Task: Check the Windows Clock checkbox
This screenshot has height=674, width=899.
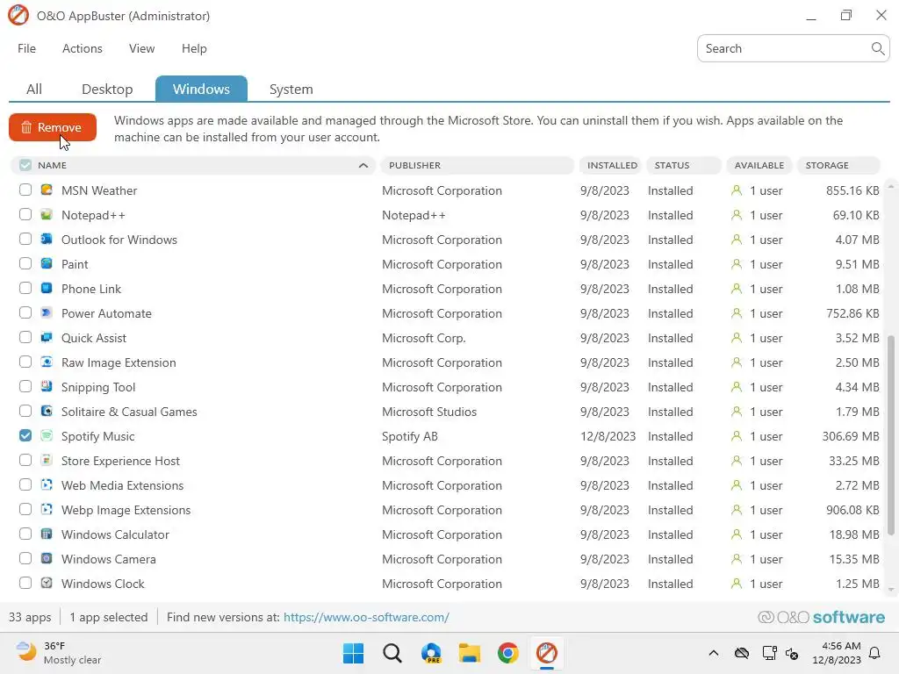Action: tap(25, 584)
